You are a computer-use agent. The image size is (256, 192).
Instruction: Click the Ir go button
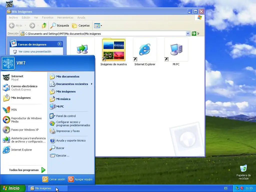195,33
